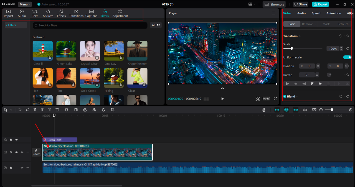Start voiceover recording with the microphone
The image size is (355, 187).
264,110
